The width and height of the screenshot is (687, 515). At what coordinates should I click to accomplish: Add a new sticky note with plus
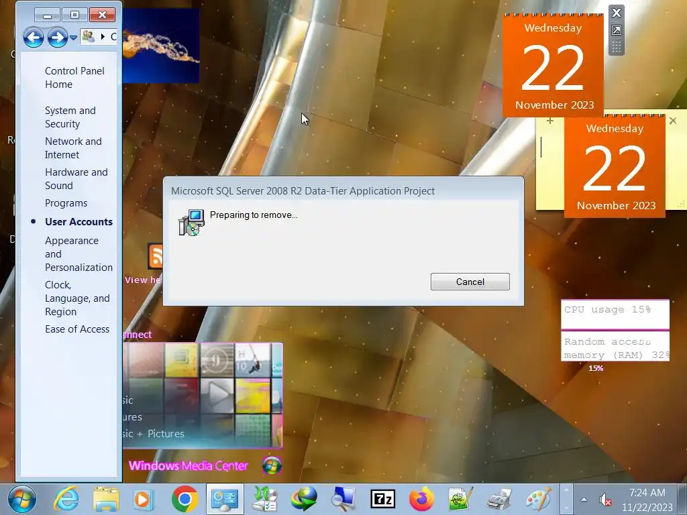point(550,121)
